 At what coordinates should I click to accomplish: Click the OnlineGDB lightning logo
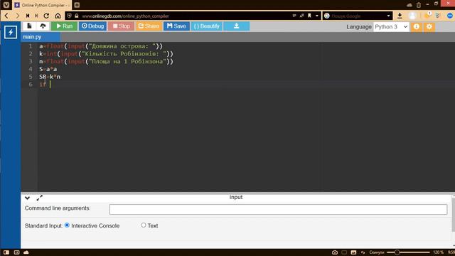coord(11,32)
